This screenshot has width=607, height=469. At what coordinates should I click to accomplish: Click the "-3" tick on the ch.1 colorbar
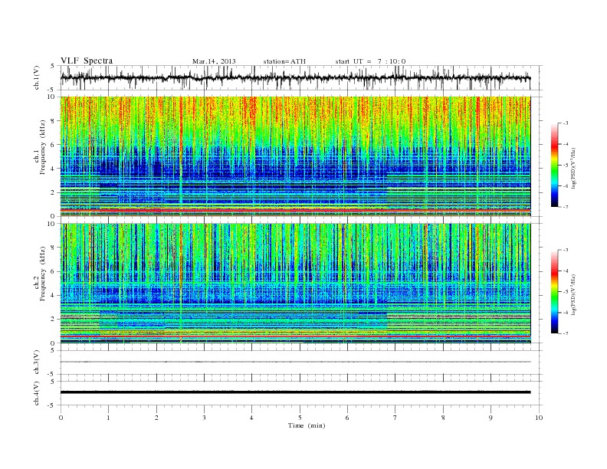click(x=565, y=123)
